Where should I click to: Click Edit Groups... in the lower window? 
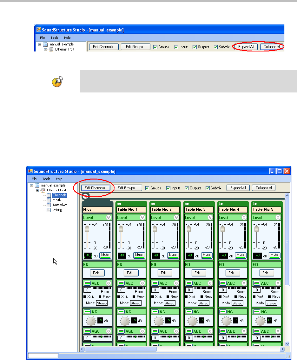coord(128,188)
